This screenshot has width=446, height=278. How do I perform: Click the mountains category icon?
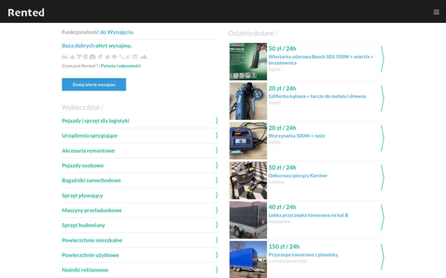(143, 57)
